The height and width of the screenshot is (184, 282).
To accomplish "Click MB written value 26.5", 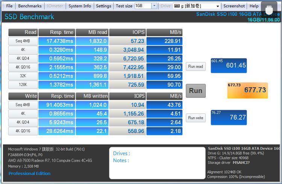I will (92, 122).
